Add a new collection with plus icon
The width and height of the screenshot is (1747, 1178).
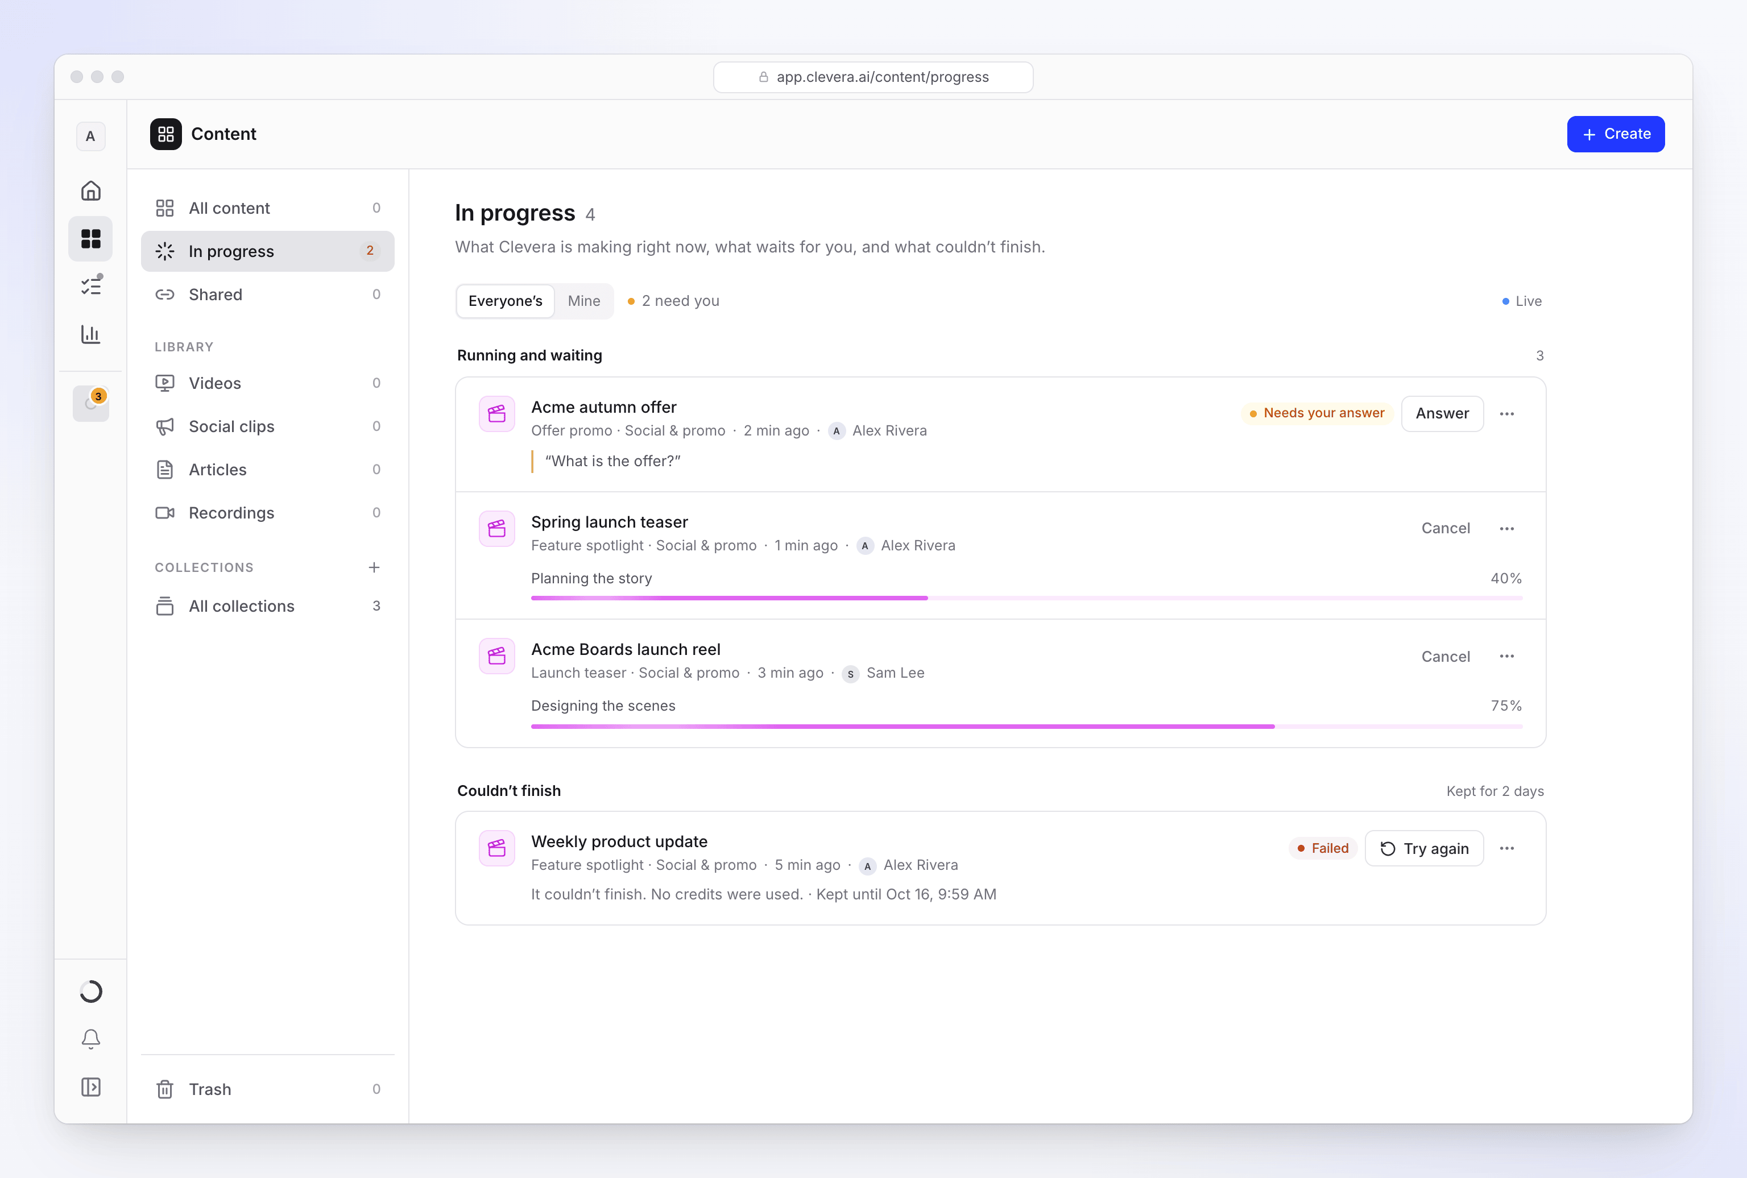[x=374, y=567]
